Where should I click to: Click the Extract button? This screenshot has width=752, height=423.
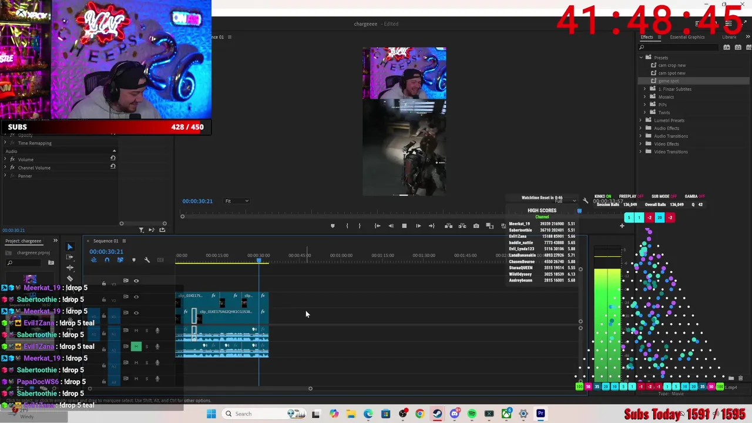click(x=462, y=226)
